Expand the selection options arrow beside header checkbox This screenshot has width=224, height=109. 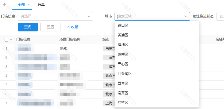click(11, 40)
